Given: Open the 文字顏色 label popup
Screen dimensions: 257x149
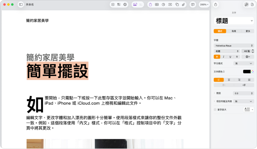Looking at the screenshot, I should (x=219, y=72).
